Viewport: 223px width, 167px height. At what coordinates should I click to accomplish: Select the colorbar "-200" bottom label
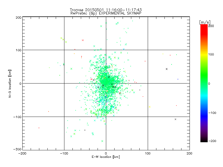212,141
